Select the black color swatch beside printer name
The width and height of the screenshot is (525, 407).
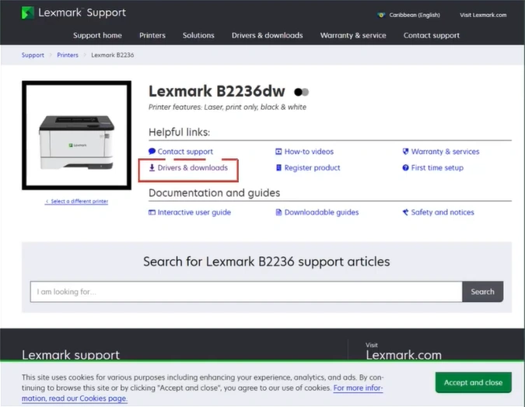click(298, 92)
